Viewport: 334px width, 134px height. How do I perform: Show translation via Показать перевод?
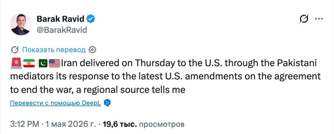[x=54, y=50]
